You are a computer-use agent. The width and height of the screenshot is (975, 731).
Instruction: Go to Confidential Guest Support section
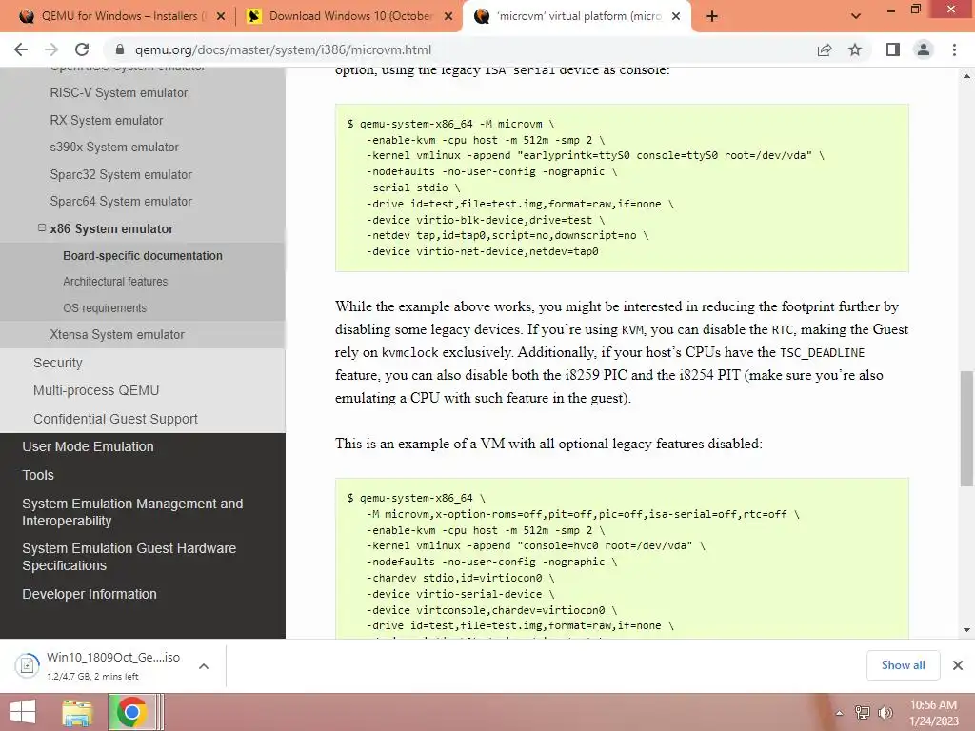click(115, 419)
